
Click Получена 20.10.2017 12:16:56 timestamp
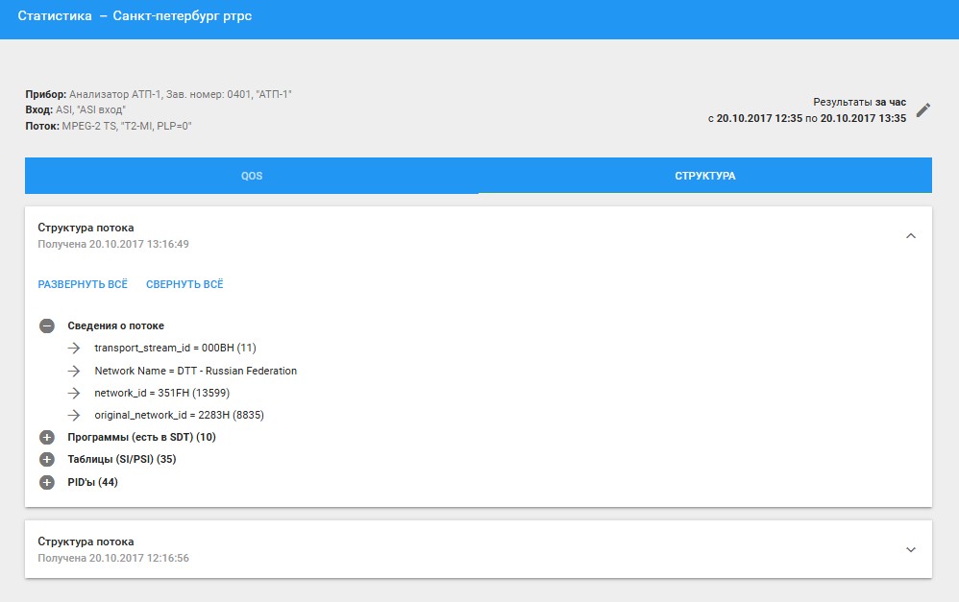pos(113,558)
